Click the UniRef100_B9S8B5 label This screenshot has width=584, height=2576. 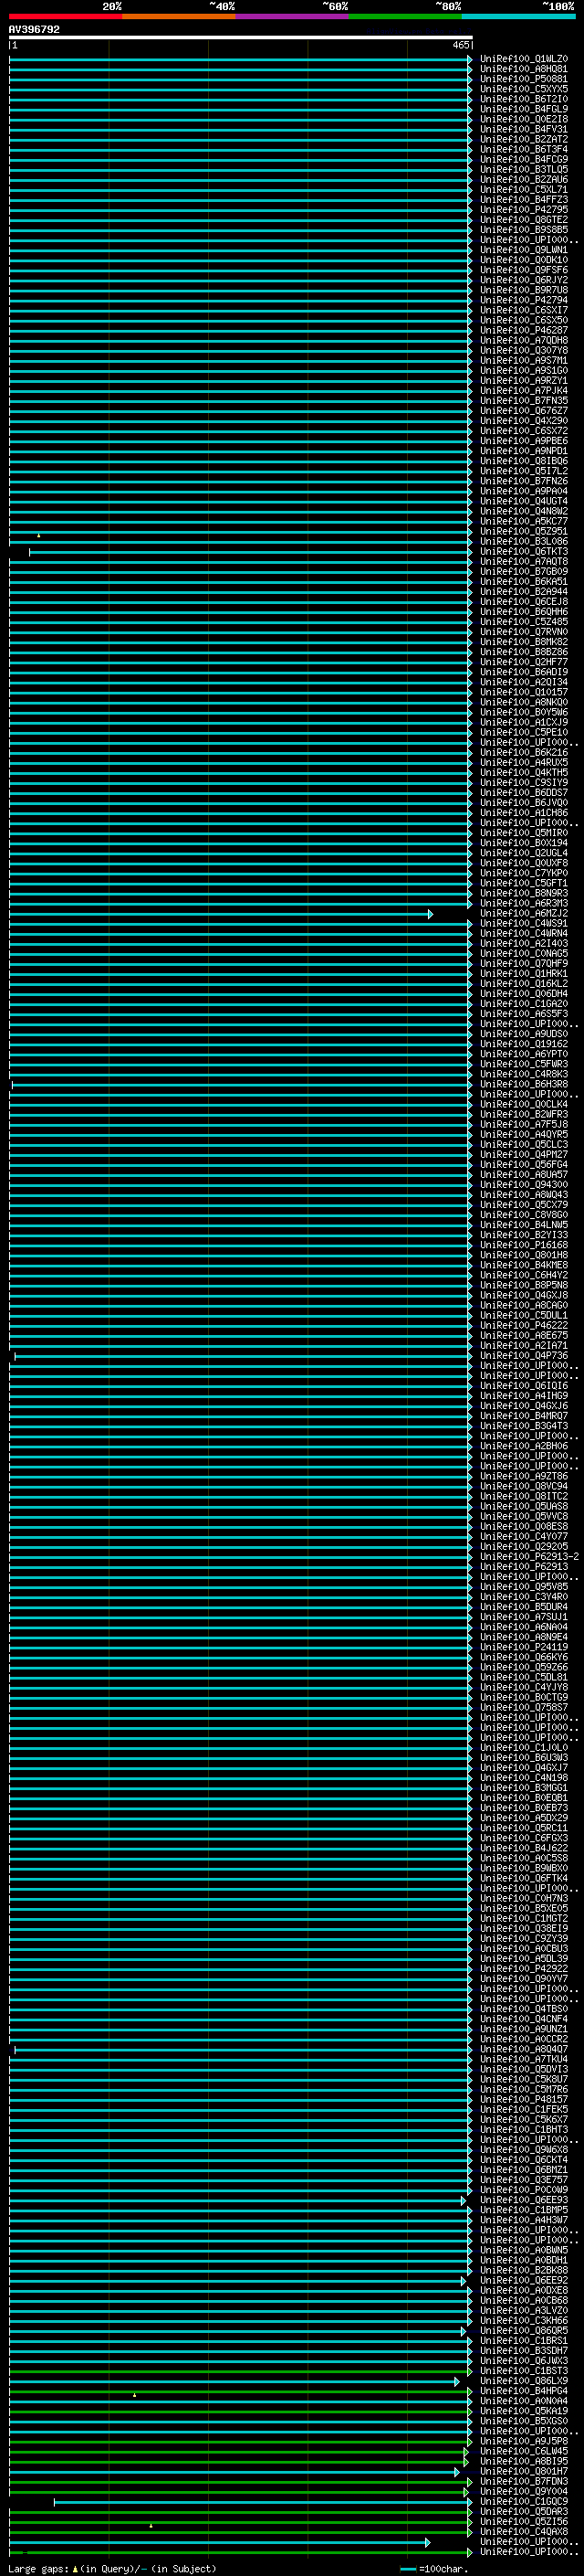523,230
